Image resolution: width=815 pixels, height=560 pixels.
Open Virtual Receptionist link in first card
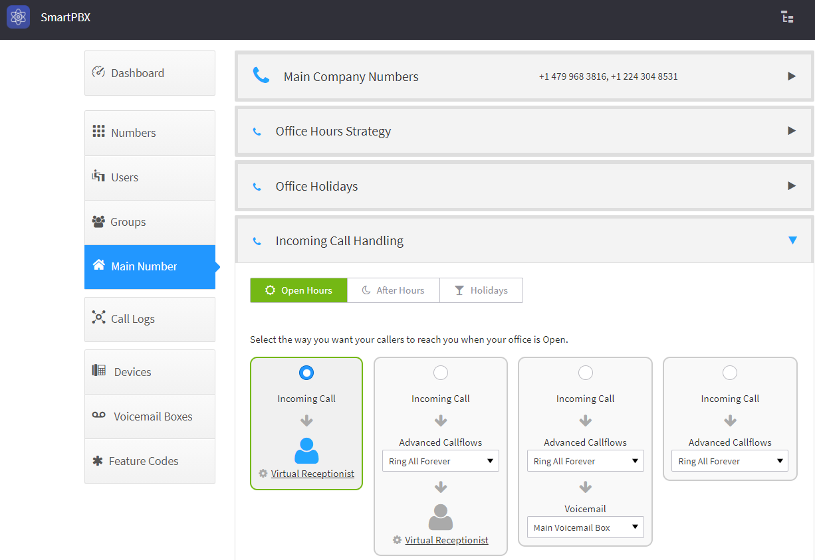click(312, 474)
